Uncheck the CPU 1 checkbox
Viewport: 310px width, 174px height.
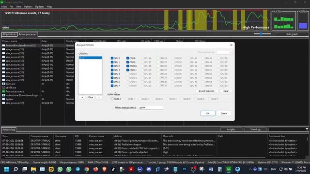click(x=112, y=62)
